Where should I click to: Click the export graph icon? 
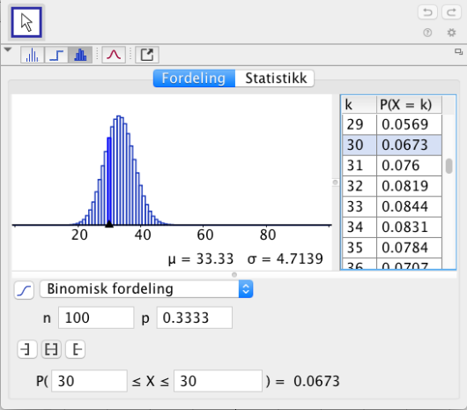pos(147,55)
